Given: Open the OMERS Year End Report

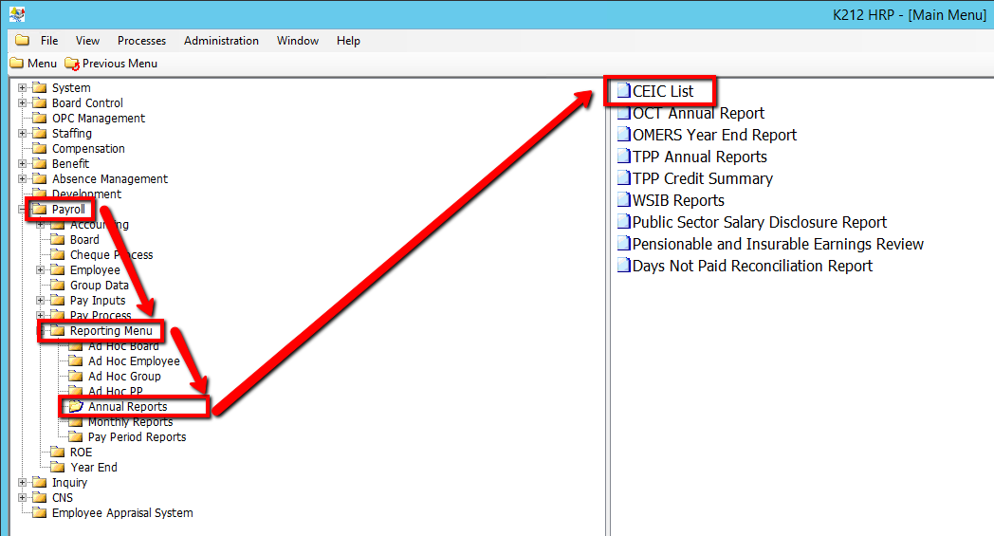Looking at the screenshot, I should pyautogui.click(x=714, y=135).
